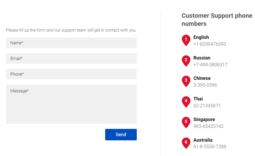Click the red pin icon numbered 3

pos(186,81)
